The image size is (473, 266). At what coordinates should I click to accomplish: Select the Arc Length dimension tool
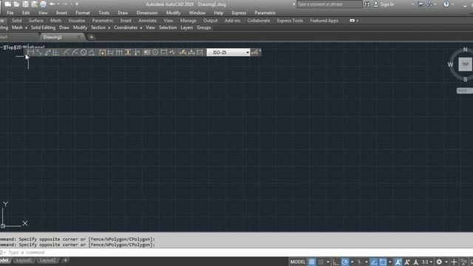click(47, 52)
